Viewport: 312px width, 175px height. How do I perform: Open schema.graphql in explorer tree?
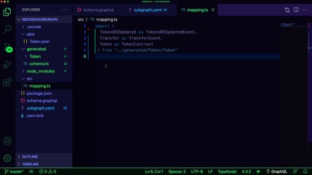pos(44,101)
